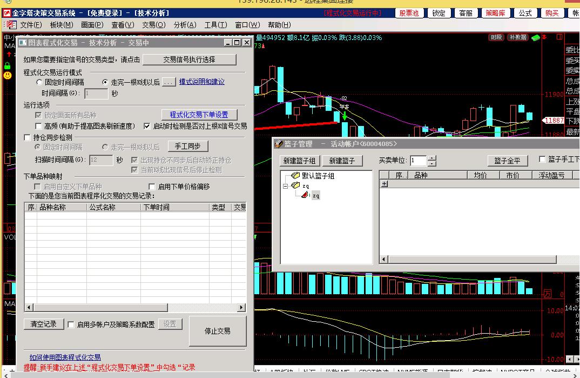Click right arrow of trade record scrollbar
Viewport: 580px width, 378px height.
click(x=241, y=307)
